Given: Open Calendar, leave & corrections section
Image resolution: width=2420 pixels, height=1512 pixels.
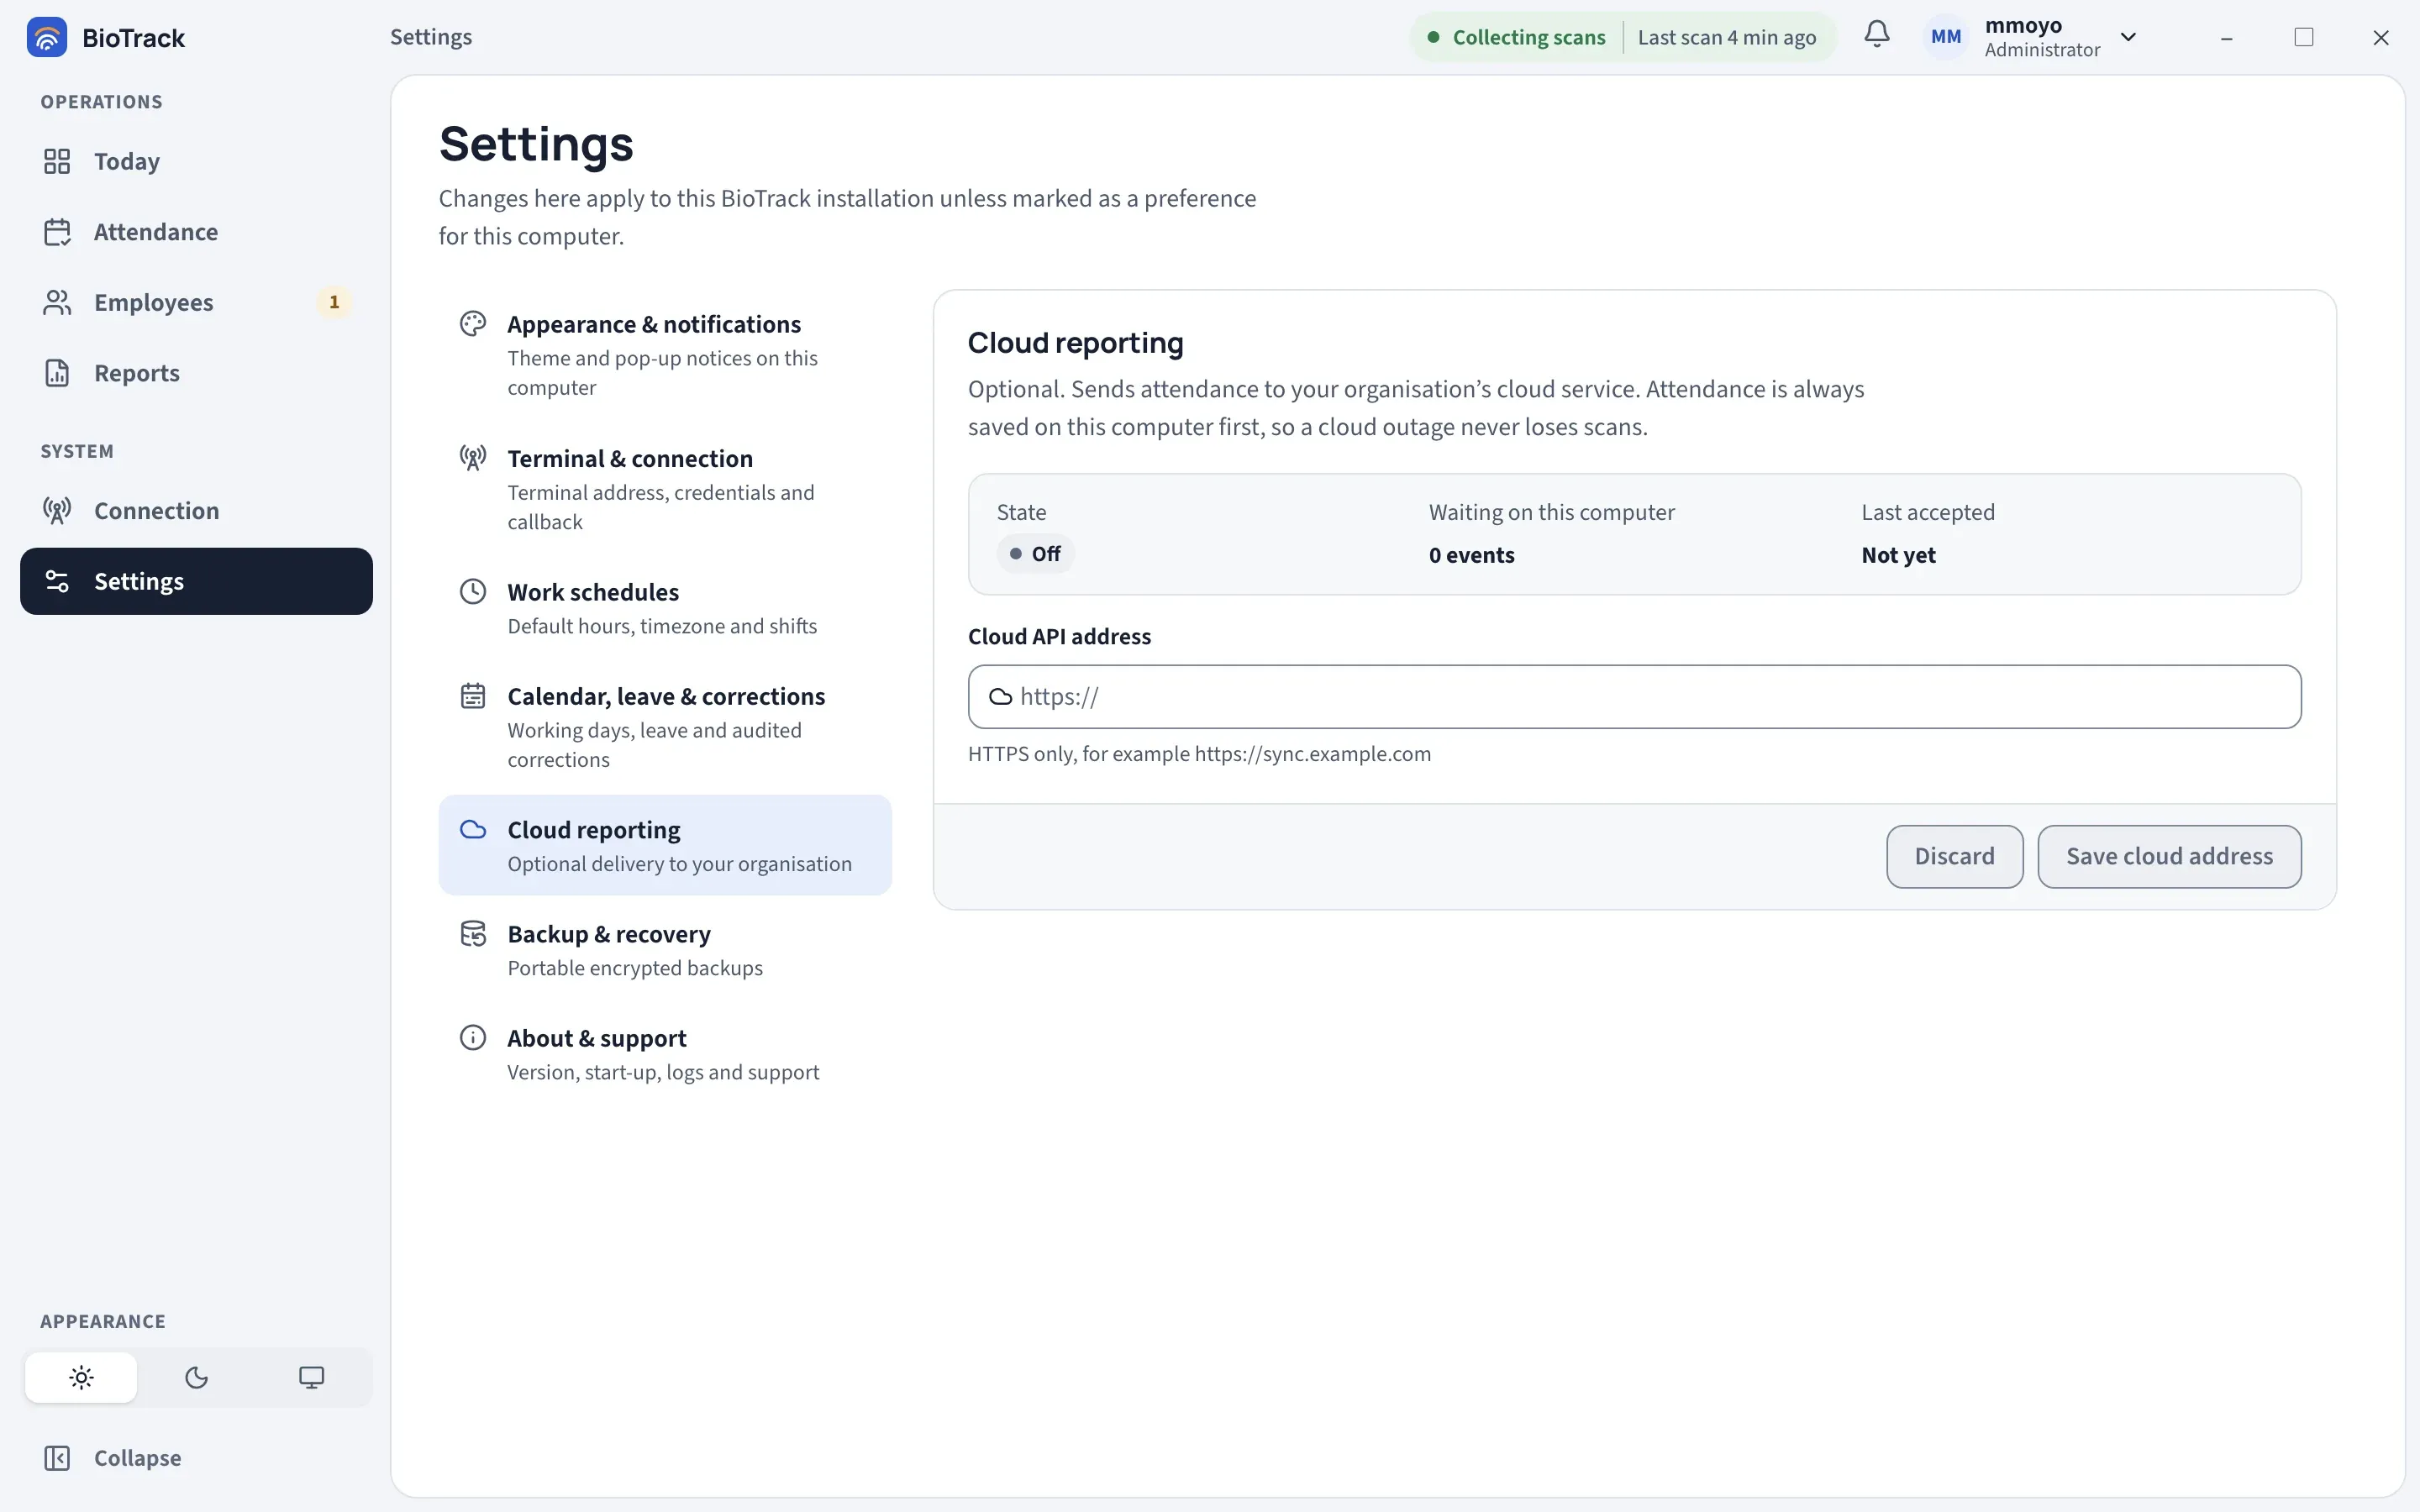Looking at the screenshot, I should point(665,727).
